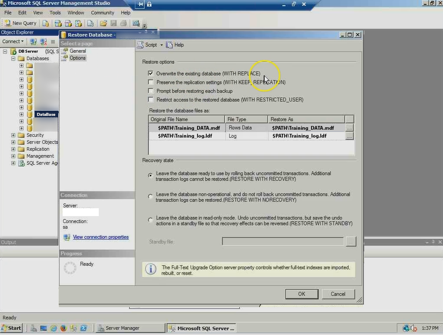Click the Save toolbar icon
The height and width of the screenshot is (335, 443).
114,23
